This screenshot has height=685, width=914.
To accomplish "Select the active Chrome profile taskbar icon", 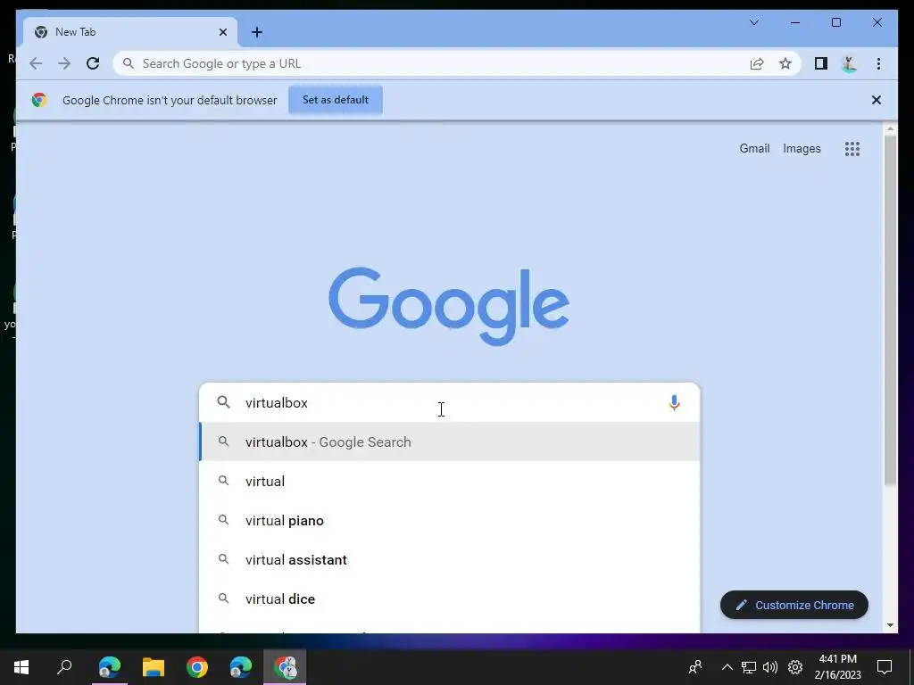I will (x=285, y=667).
